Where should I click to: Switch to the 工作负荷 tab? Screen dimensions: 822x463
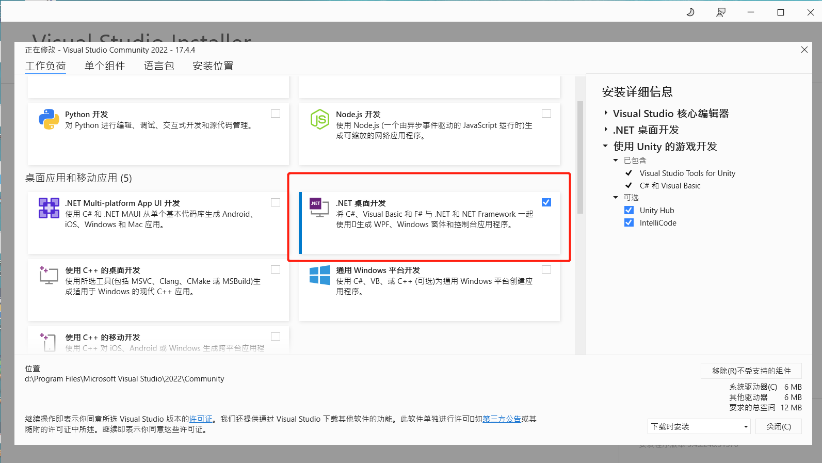click(45, 66)
